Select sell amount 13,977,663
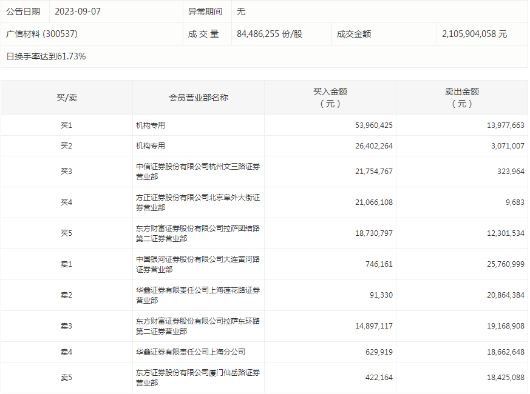 pyautogui.click(x=506, y=125)
